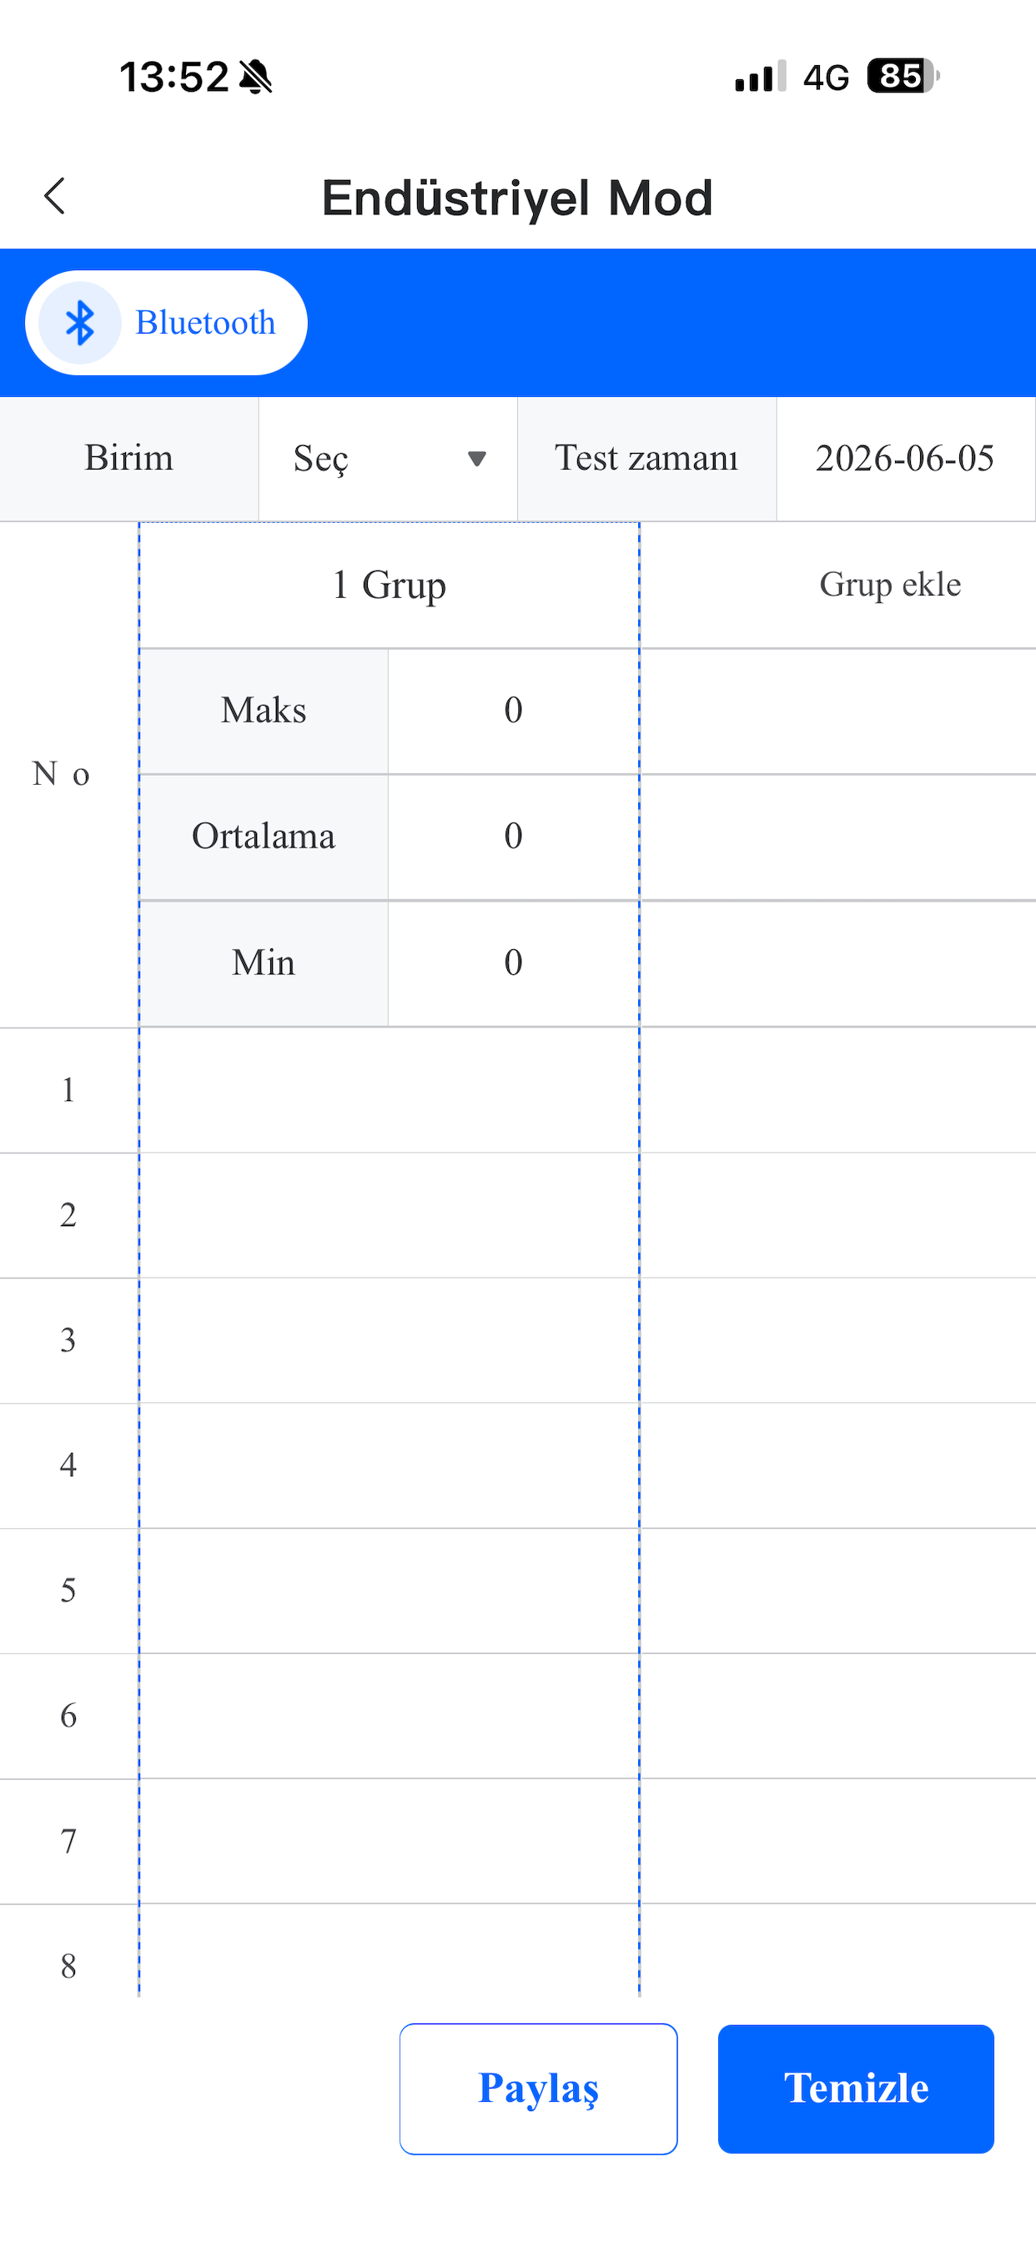Image resolution: width=1036 pixels, height=2242 pixels.
Task: Select the 2026-06-05 test date field
Action: pos(904,459)
